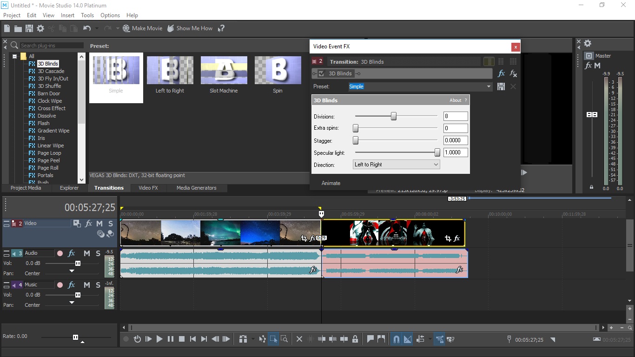Open a project with the folder icon
The image size is (635, 357).
pyautogui.click(x=18, y=28)
